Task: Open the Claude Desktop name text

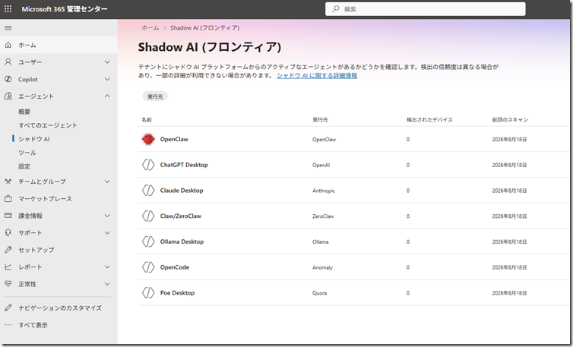Action: pos(182,191)
